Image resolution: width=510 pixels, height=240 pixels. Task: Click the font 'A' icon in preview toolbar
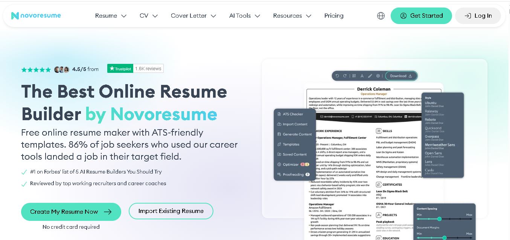(x=362, y=76)
